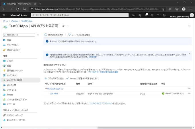Open Cloud Shell from the top bar

tap(134, 15)
